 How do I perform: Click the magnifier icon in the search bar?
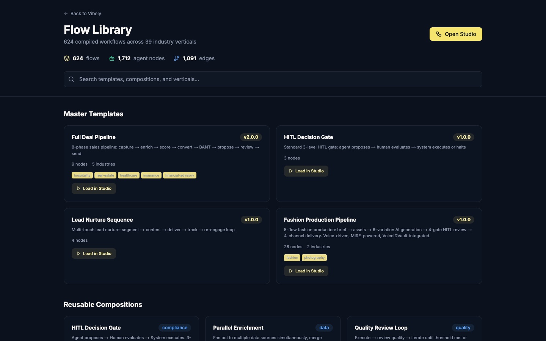tap(71, 79)
